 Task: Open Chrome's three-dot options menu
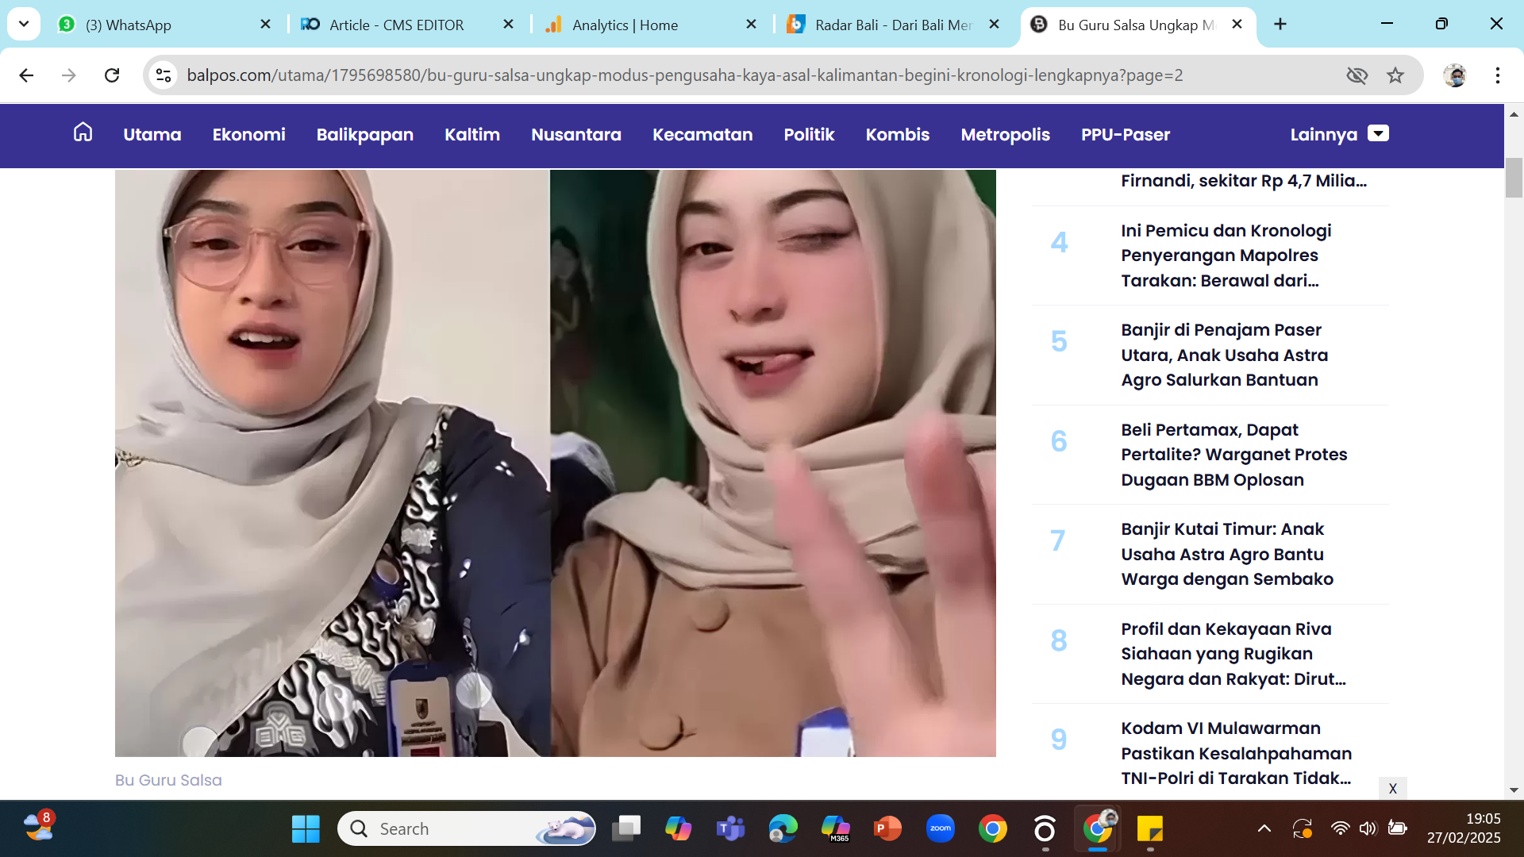coord(1498,75)
